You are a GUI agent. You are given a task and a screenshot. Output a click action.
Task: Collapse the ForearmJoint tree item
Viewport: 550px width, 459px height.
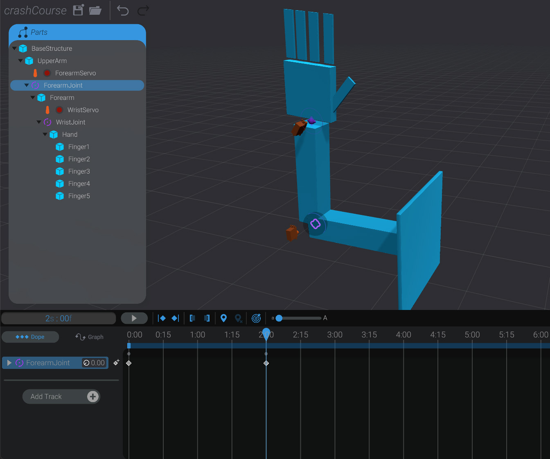click(26, 85)
